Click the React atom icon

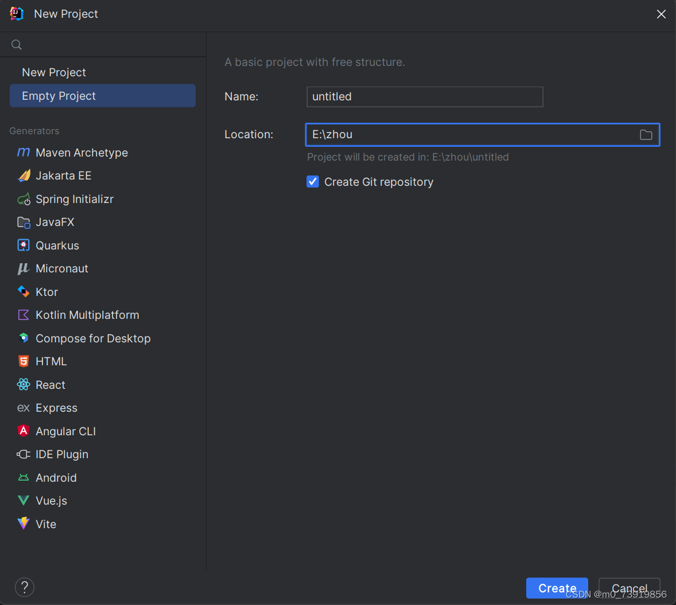(24, 384)
